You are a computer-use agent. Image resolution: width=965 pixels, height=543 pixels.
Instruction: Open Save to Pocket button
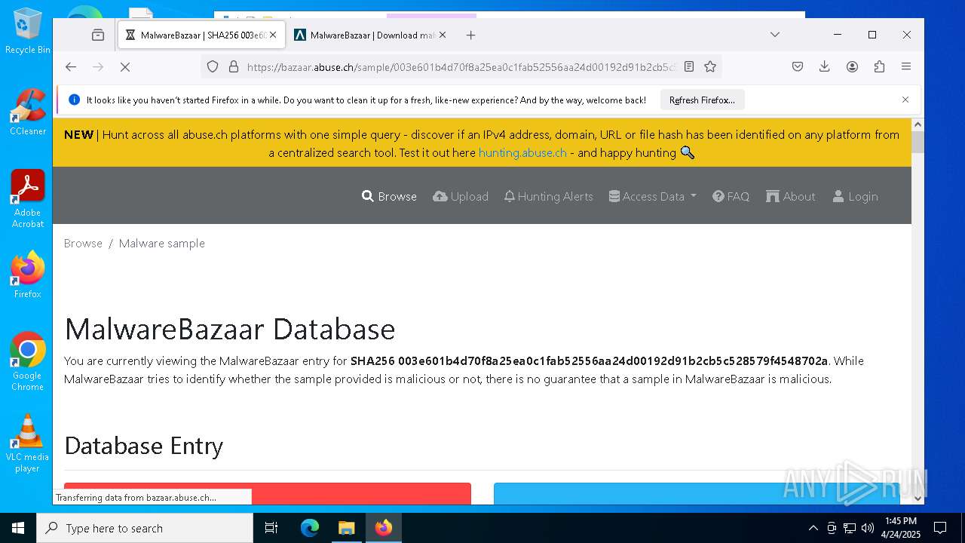point(798,67)
